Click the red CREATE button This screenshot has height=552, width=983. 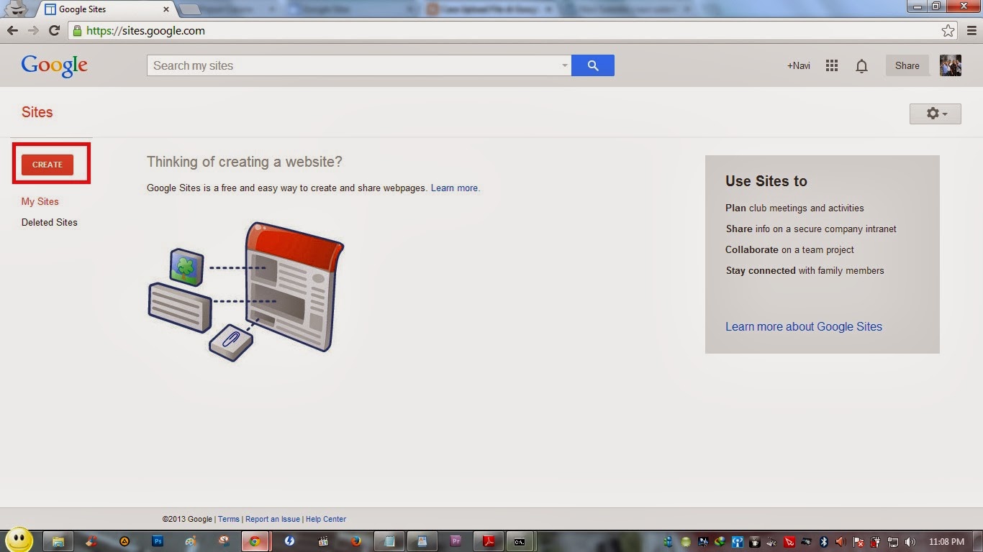47,164
